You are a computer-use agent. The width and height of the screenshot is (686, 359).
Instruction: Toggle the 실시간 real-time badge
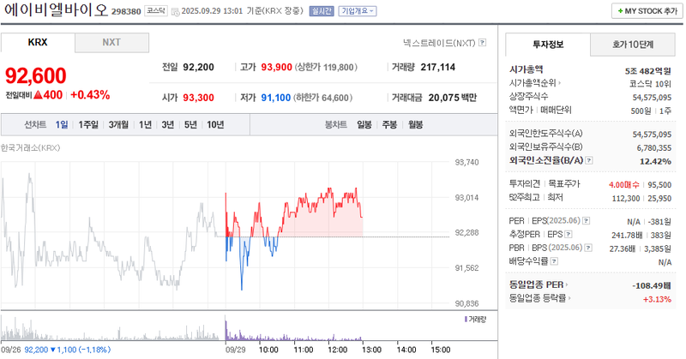click(322, 11)
